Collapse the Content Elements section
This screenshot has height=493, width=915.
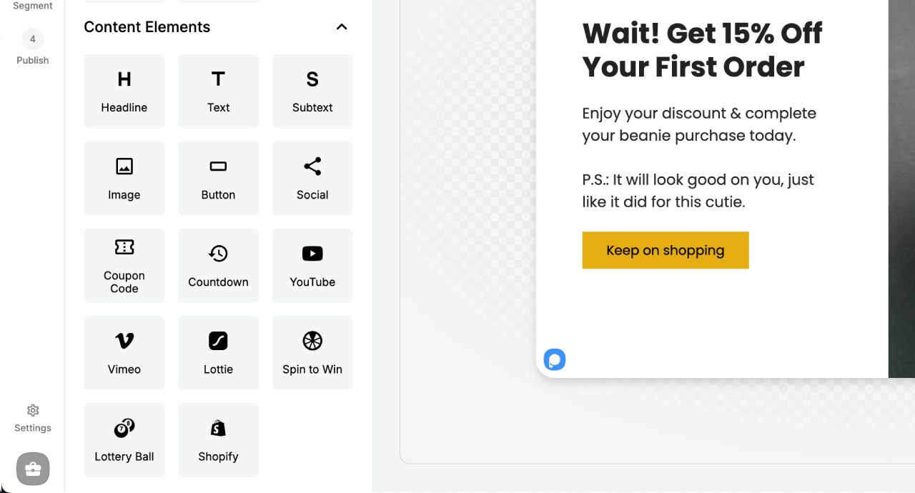(x=342, y=27)
